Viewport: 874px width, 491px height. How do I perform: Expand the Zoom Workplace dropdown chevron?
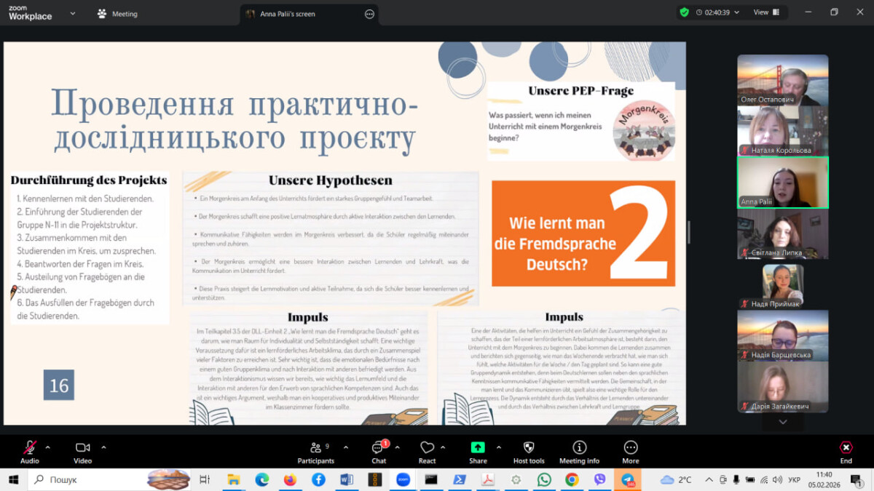[x=72, y=13]
